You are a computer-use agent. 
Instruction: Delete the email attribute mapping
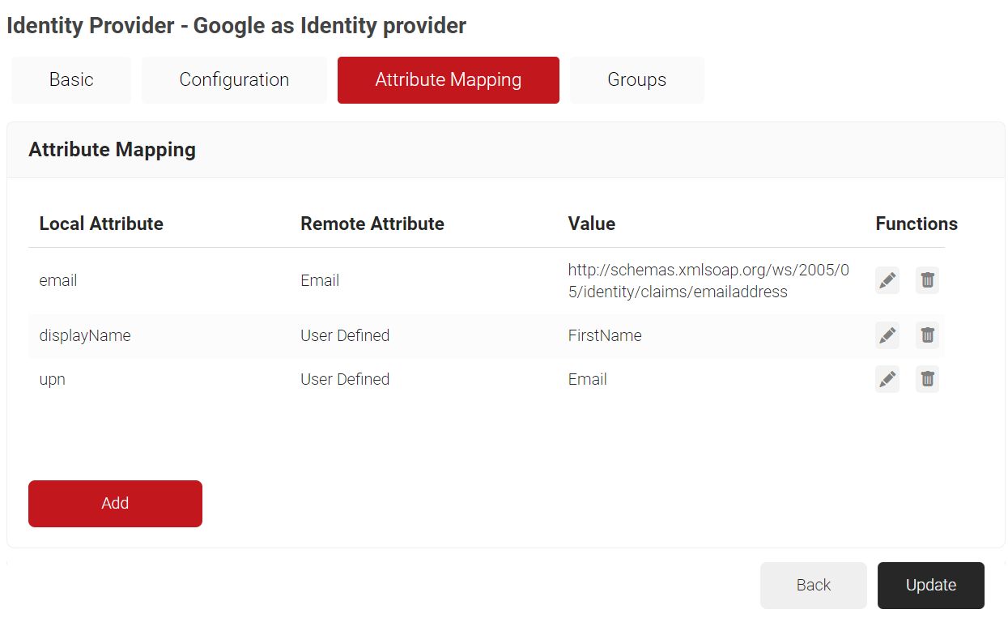tap(927, 280)
